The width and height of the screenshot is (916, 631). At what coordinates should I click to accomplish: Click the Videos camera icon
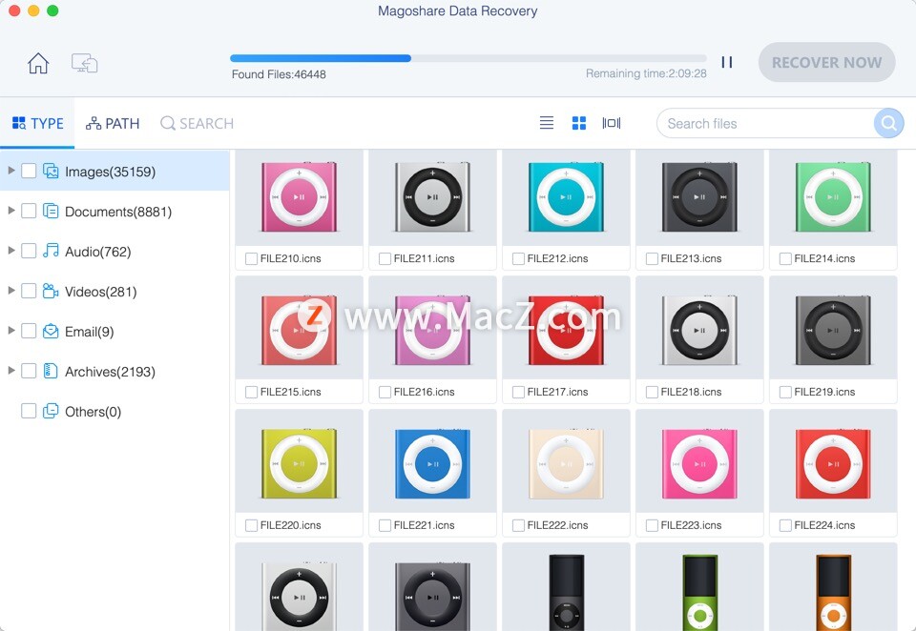[51, 291]
